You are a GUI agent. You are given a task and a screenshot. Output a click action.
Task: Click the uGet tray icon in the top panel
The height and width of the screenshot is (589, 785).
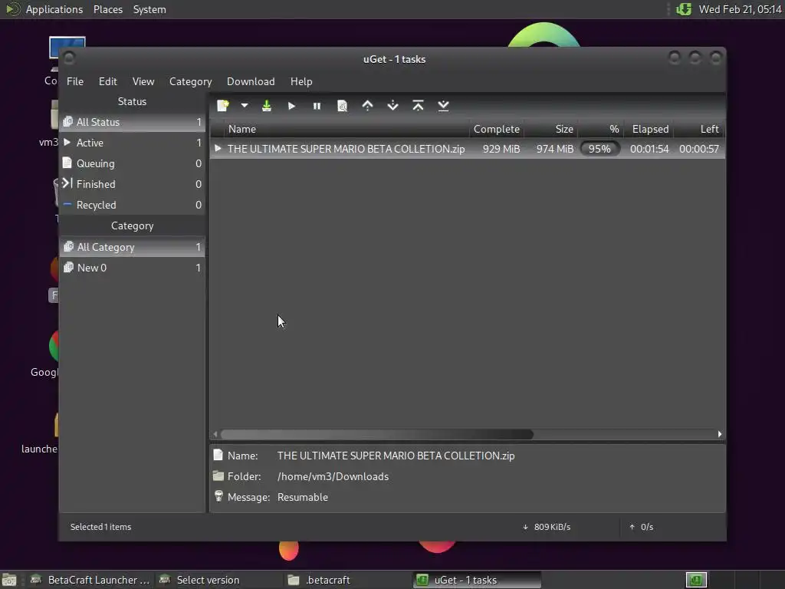(684, 9)
